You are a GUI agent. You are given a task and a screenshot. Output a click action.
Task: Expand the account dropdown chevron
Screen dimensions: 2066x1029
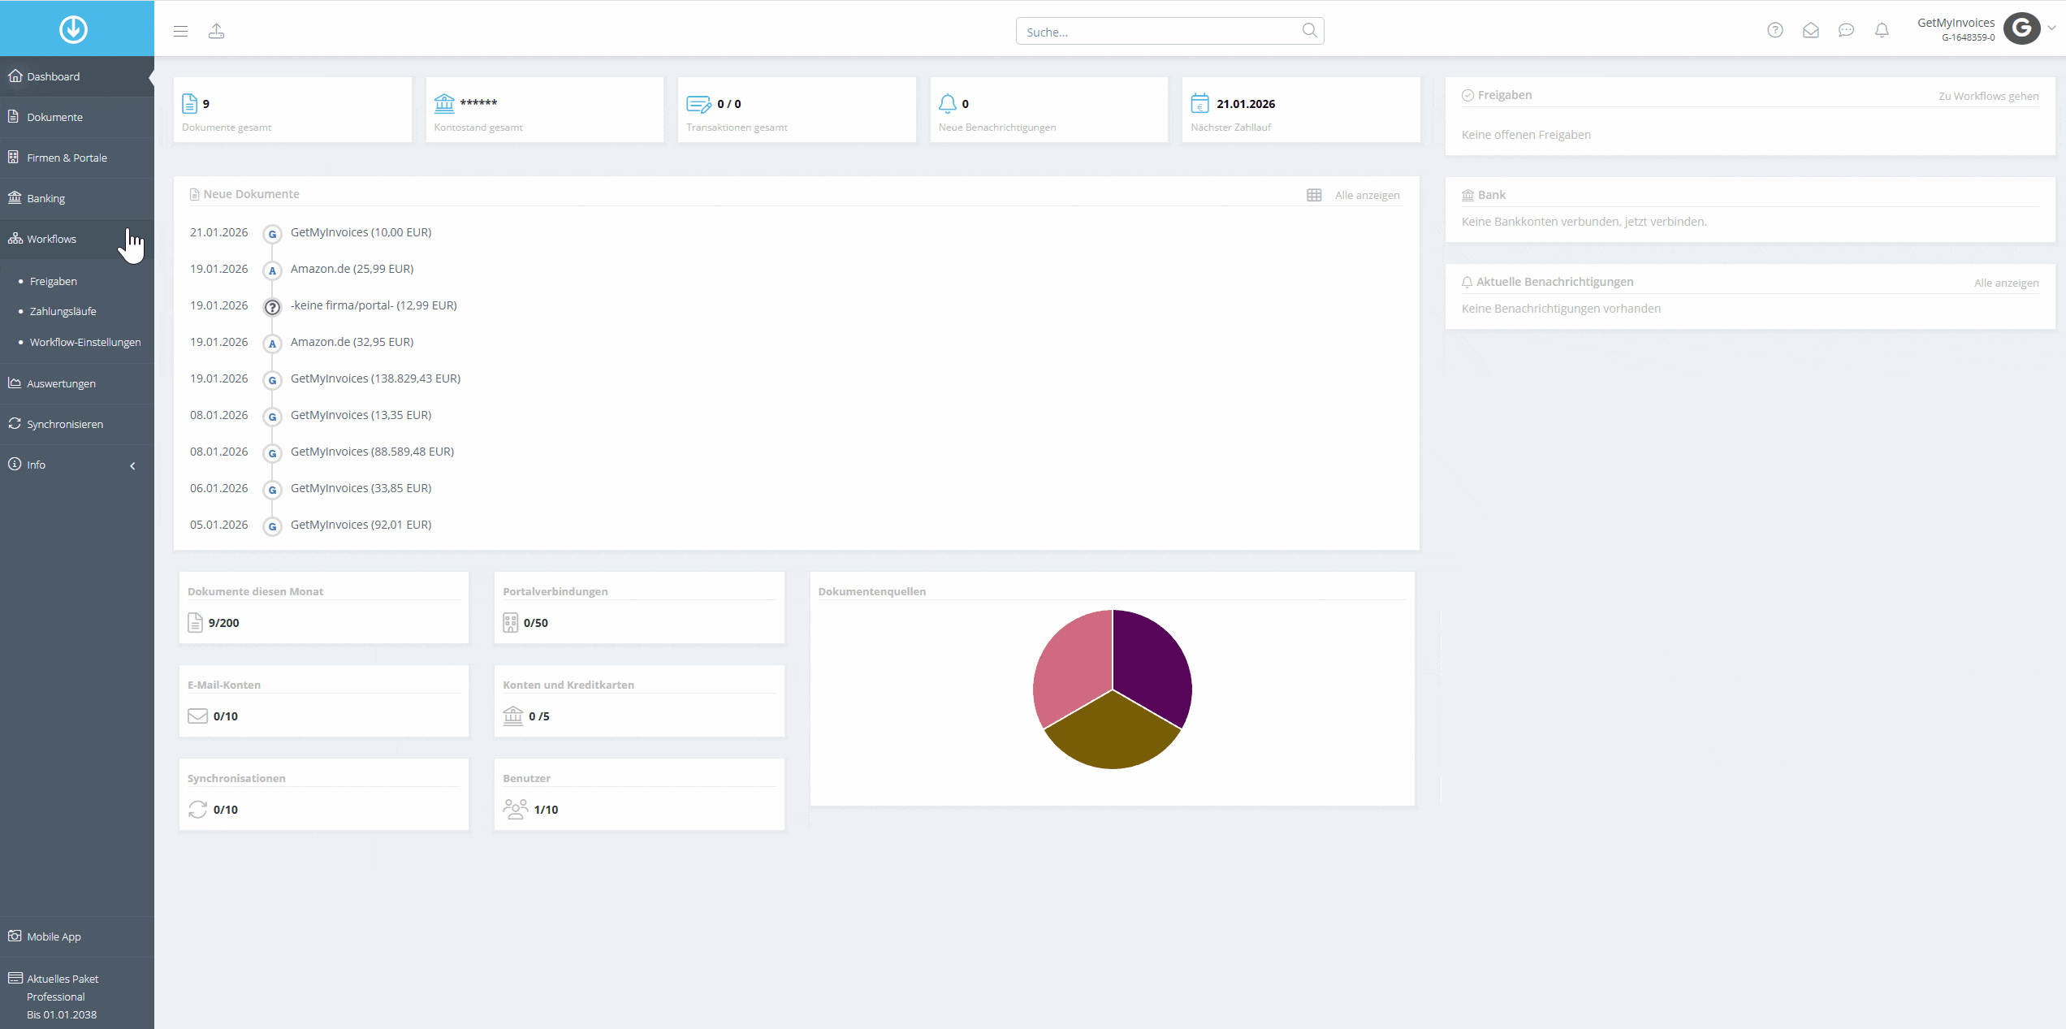[2051, 28]
